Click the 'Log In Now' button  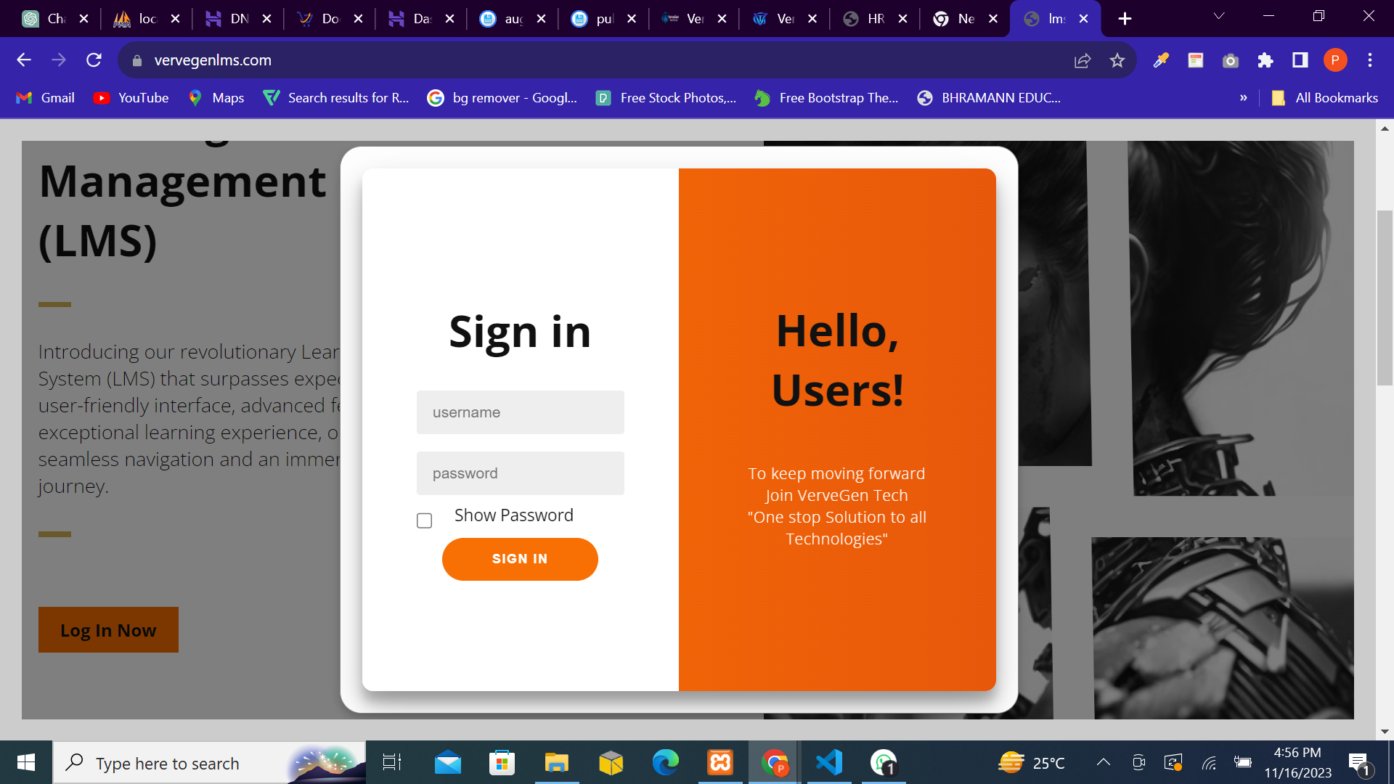[x=108, y=629]
